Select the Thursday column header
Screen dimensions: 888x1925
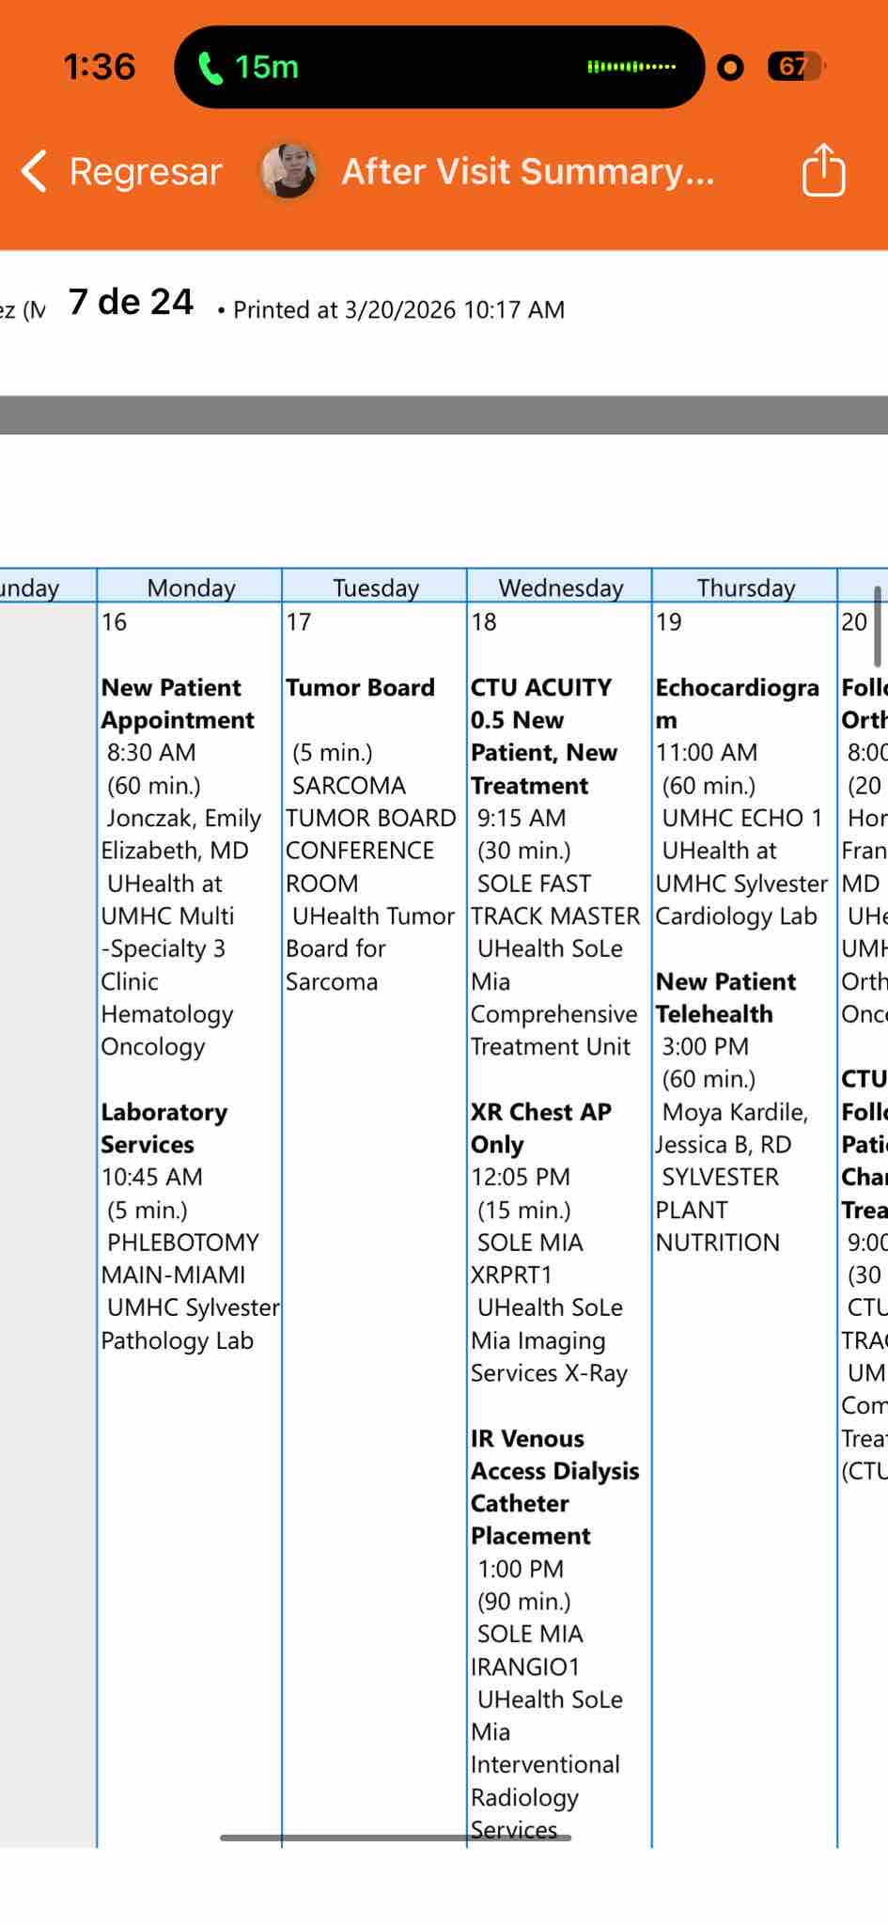[745, 587]
